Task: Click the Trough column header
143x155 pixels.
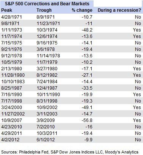Action: [x=44, y=10]
